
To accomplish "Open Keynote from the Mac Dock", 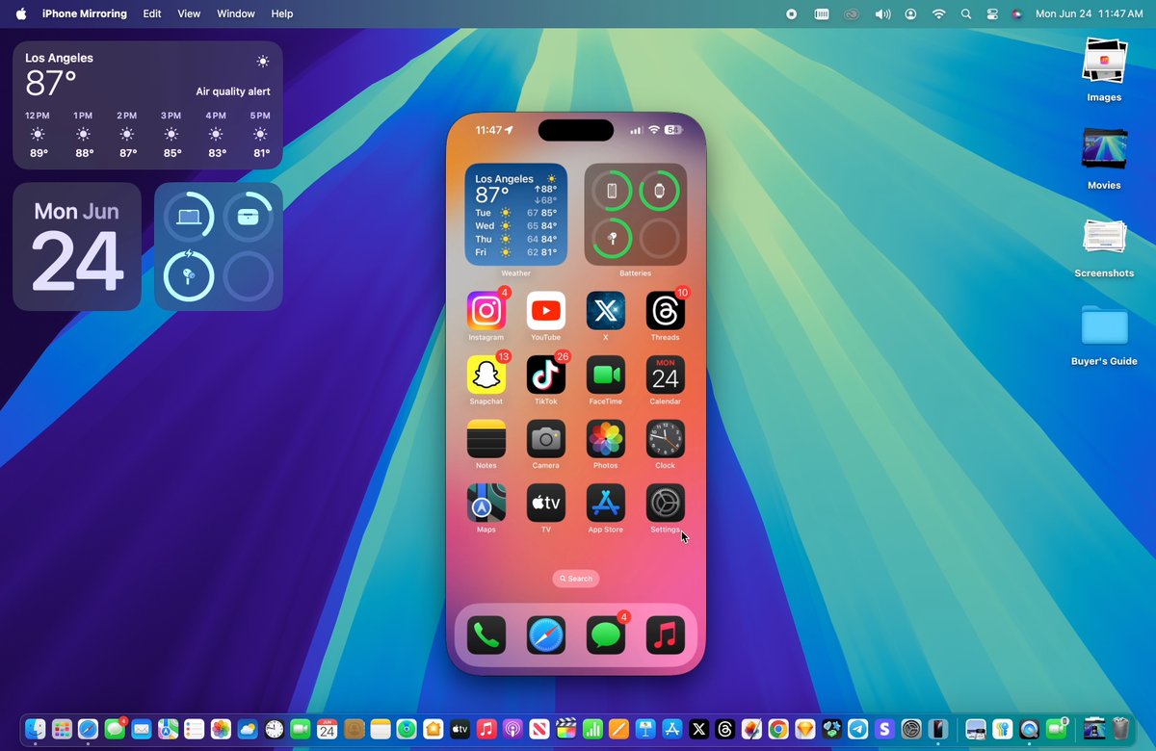I will [645, 729].
